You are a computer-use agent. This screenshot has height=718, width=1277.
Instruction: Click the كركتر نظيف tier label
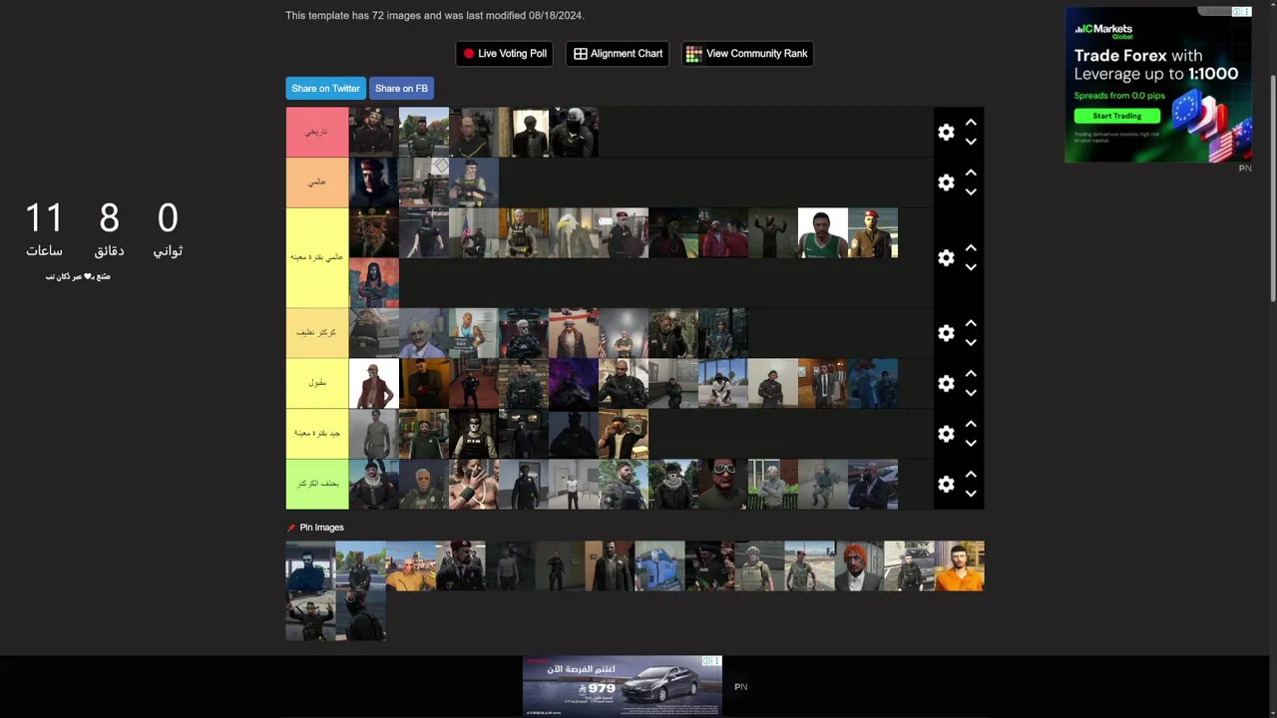tap(317, 333)
